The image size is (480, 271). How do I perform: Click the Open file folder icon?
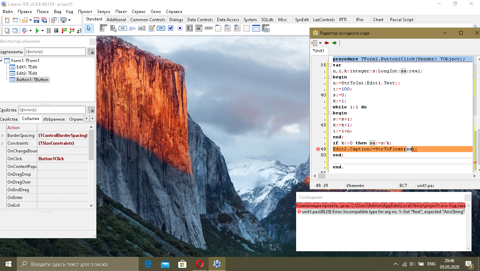pos(25,20)
